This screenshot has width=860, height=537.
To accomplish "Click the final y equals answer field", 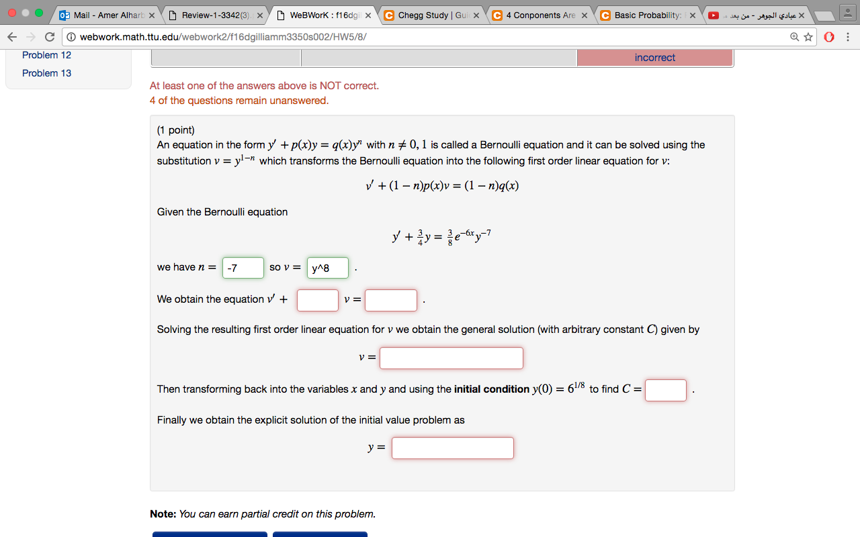I will tap(452, 448).
